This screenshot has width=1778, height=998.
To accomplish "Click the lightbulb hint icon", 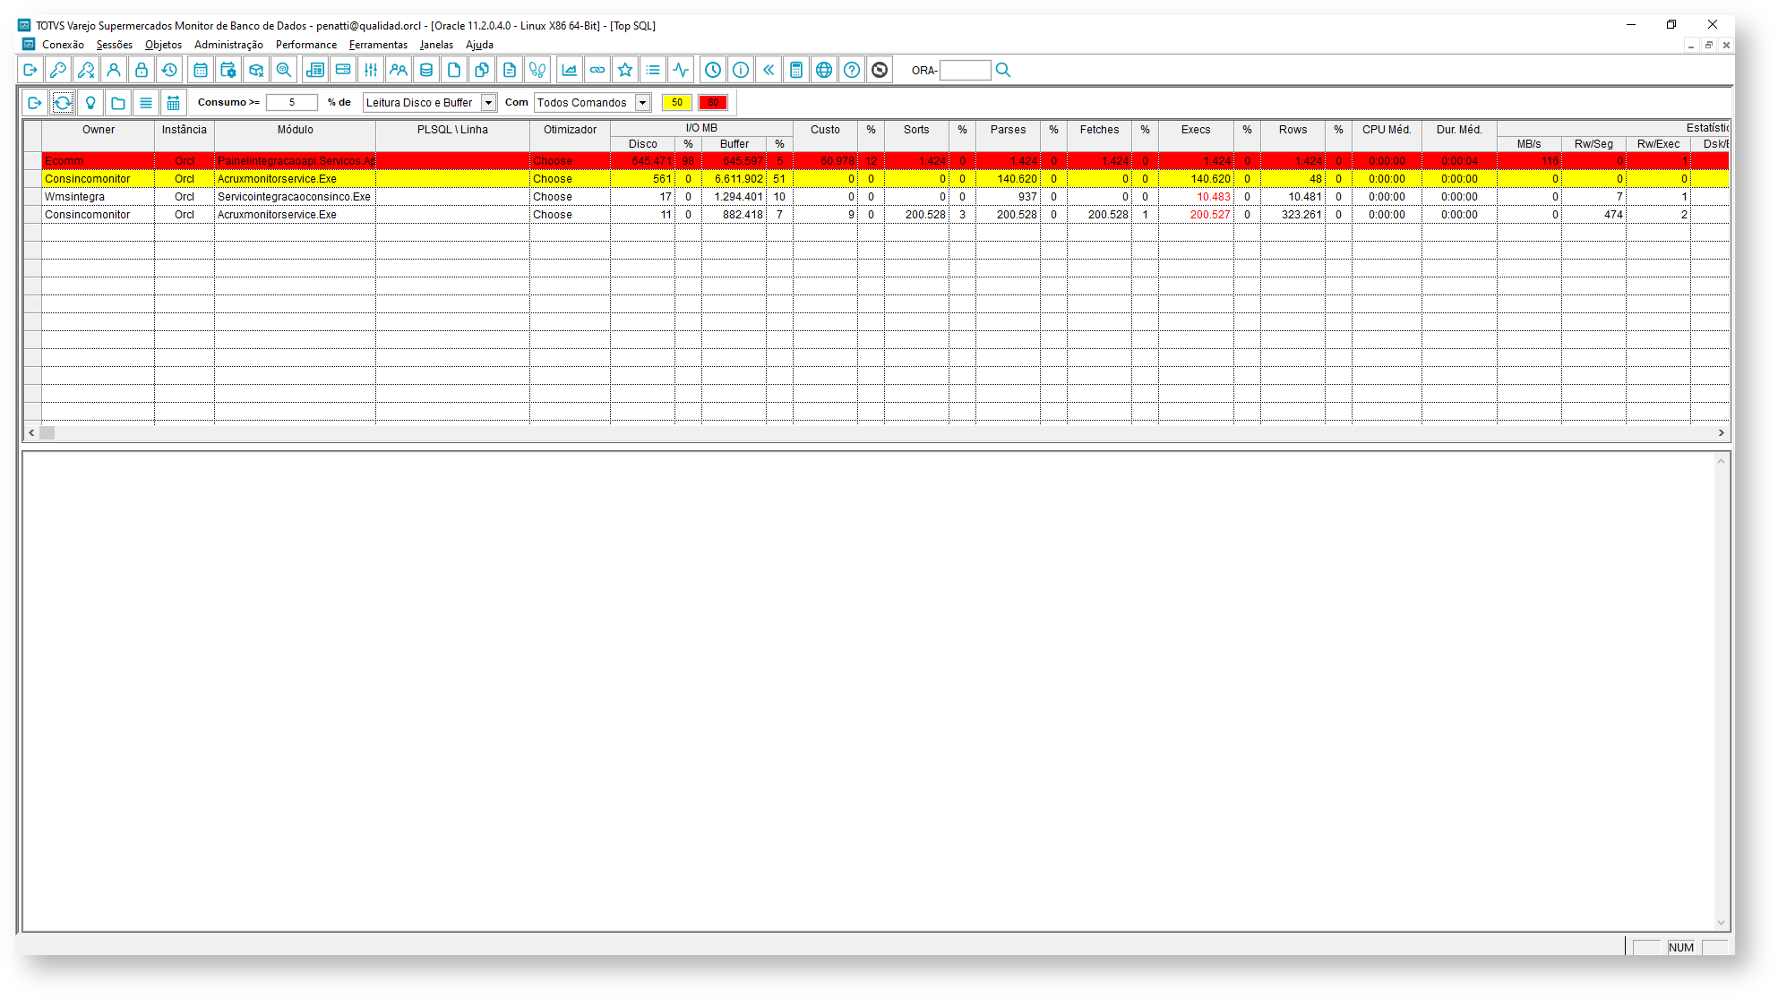I will point(90,102).
